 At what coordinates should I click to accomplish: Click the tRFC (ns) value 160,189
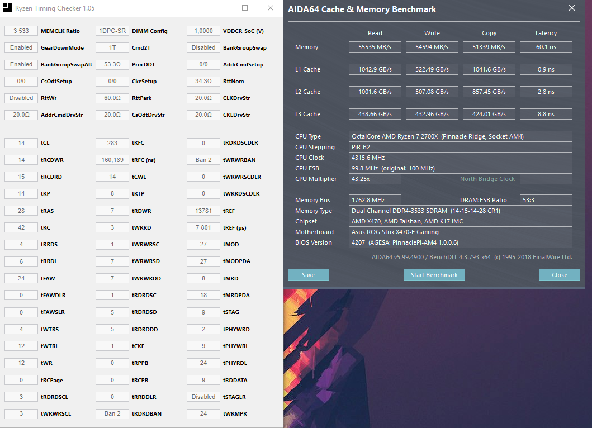point(112,160)
